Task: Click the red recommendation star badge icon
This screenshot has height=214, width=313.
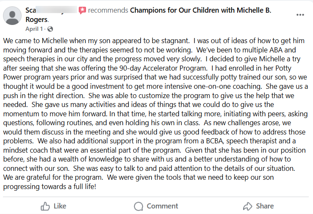Action: click(x=82, y=10)
